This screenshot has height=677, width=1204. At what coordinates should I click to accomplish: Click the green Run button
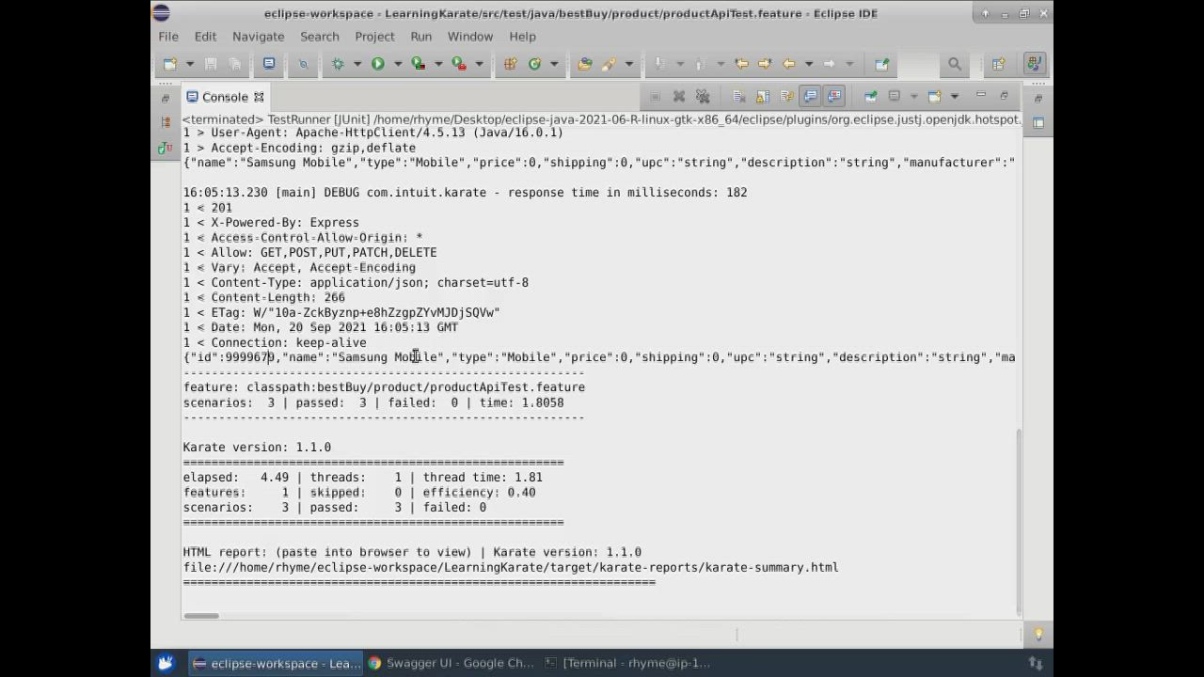[378, 64]
